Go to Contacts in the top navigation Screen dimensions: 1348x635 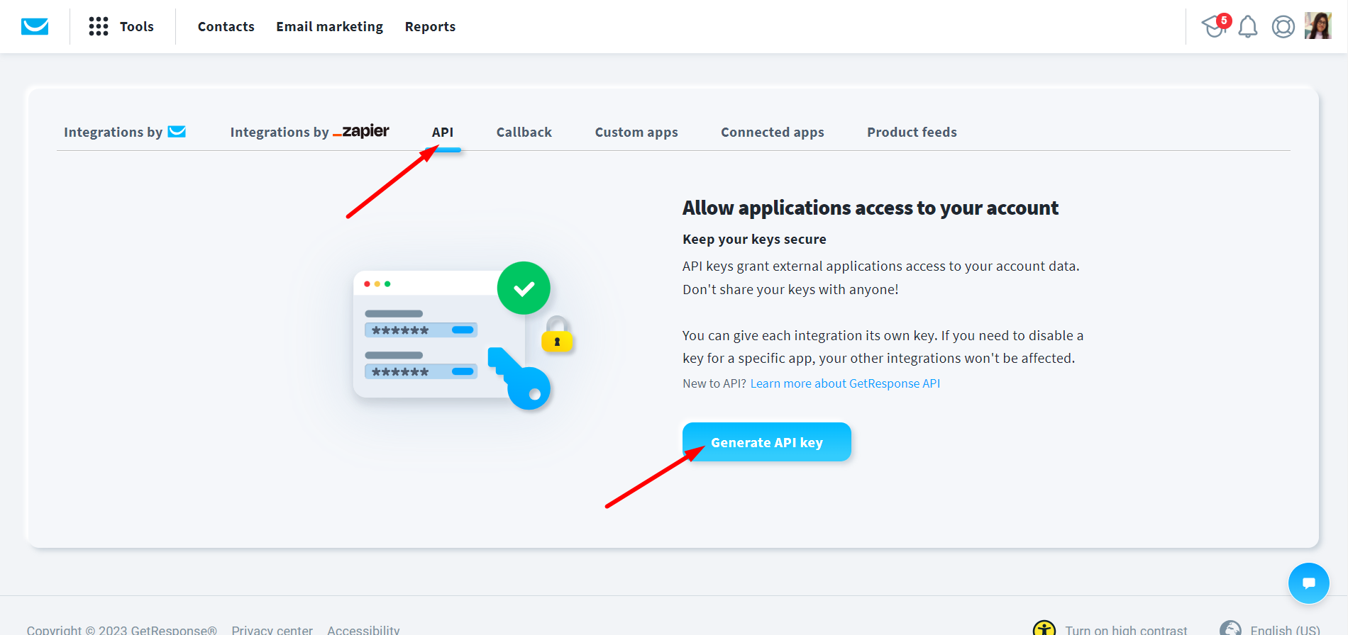[226, 27]
